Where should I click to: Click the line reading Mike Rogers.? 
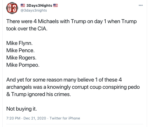pos(21,58)
